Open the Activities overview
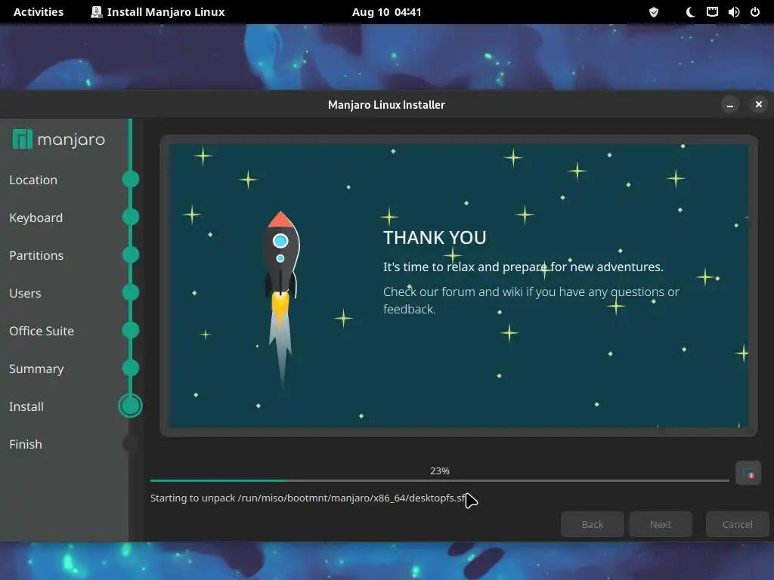The height and width of the screenshot is (580, 774). pos(38,12)
